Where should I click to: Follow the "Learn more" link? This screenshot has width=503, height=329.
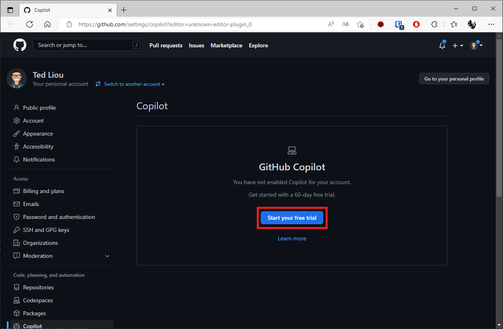(x=292, y=238)
